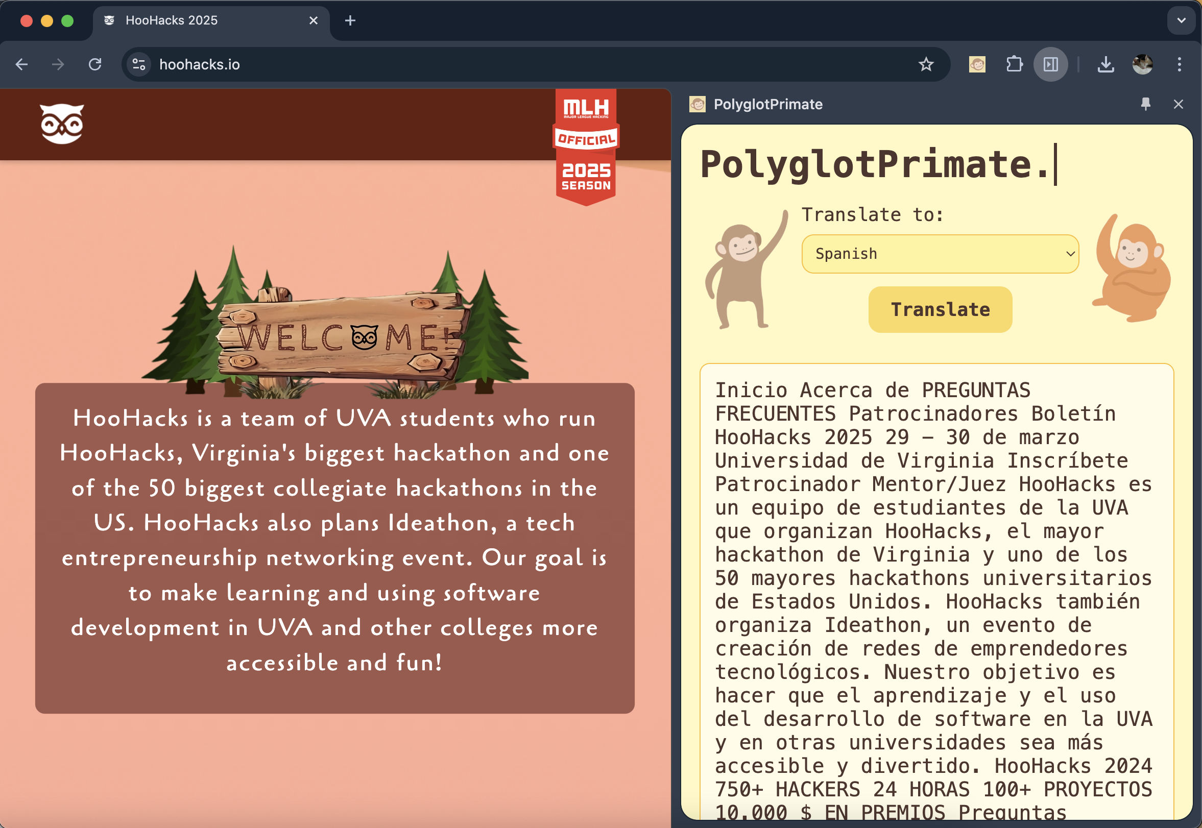Open a new browser tab

[x=350, y=21]
